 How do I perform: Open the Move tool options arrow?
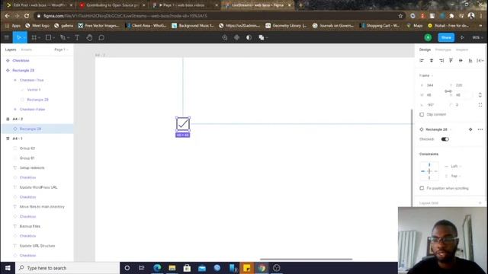(x=24, y=38)
